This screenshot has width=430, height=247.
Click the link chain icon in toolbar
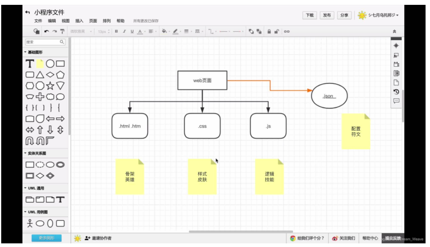tap(287, 31)
